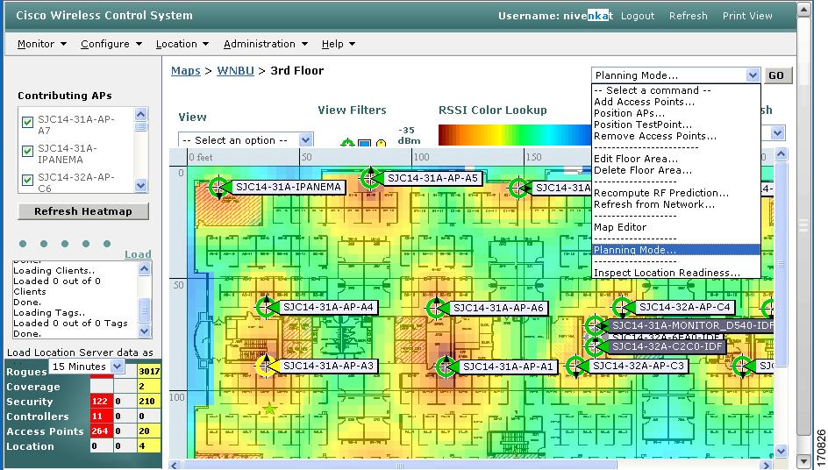Click the GO button
This screenshot has width=828, height=470.
point(776,75)
